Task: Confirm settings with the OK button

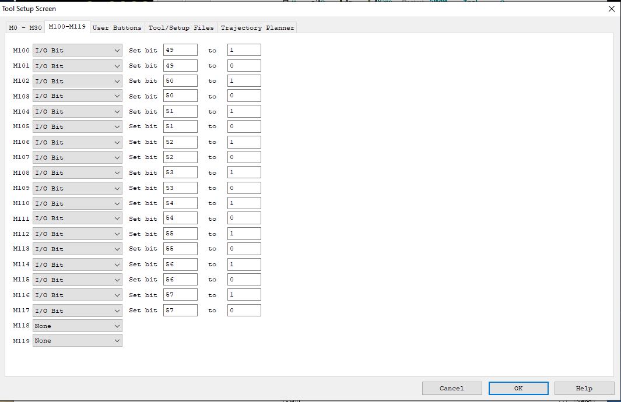Action: (518, 388)
